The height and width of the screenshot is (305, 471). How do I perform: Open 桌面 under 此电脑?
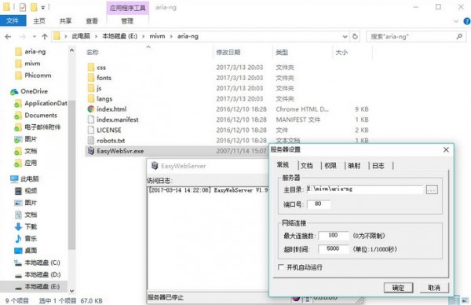(x=31, y=250)
